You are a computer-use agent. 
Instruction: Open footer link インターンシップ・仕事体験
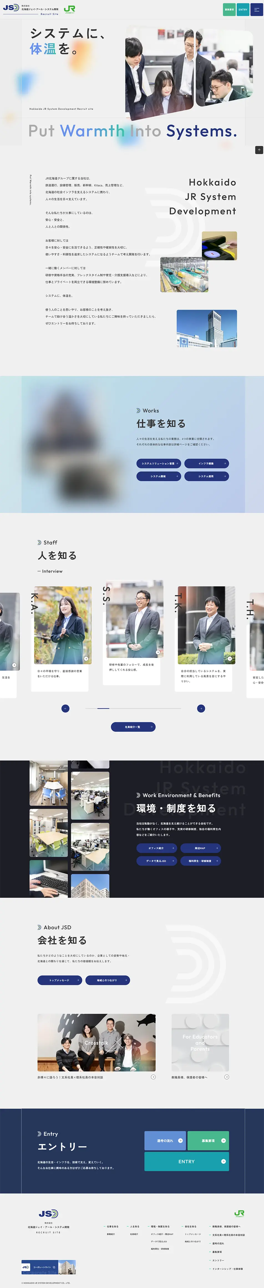point(228,1269)
